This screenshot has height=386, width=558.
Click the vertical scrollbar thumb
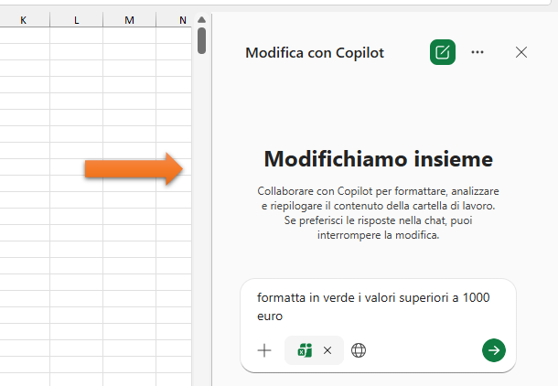pos(201,40)
